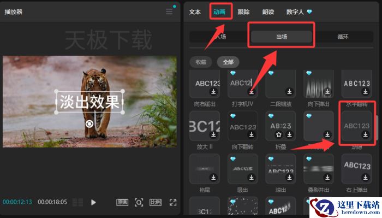This screenshot has width=382, height=218.
Task: Show 收藏 favorite animations
Action: tap(201, 62)
